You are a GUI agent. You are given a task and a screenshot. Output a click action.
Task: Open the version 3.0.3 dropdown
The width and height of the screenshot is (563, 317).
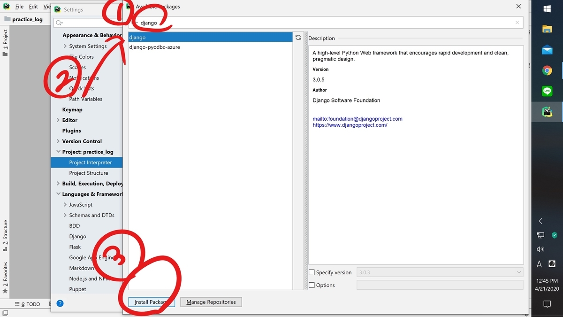pos(440,272)
